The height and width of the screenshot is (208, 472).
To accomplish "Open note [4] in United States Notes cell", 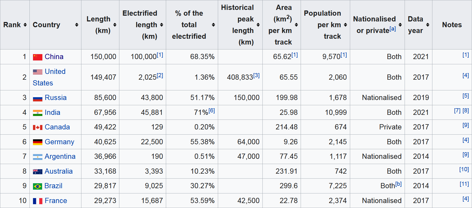I will click(466, 75).
